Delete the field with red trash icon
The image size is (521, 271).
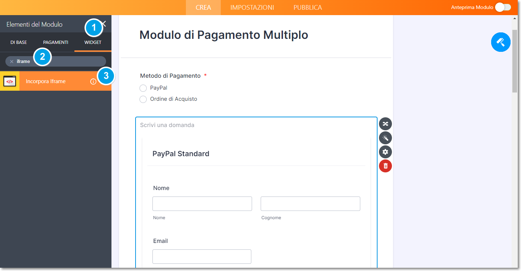385,166
